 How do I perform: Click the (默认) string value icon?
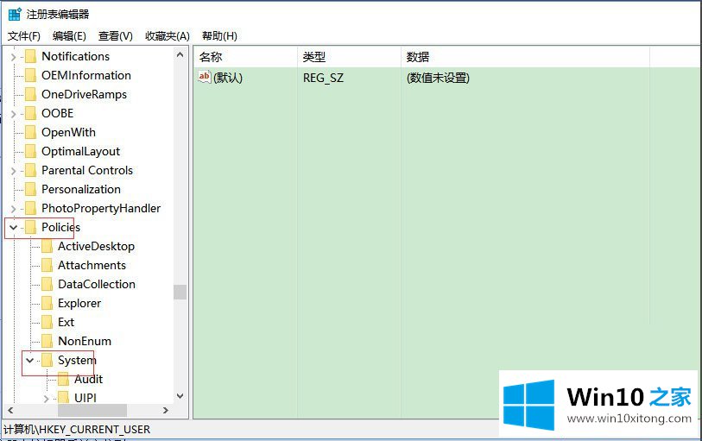click(x=204, y=78)
